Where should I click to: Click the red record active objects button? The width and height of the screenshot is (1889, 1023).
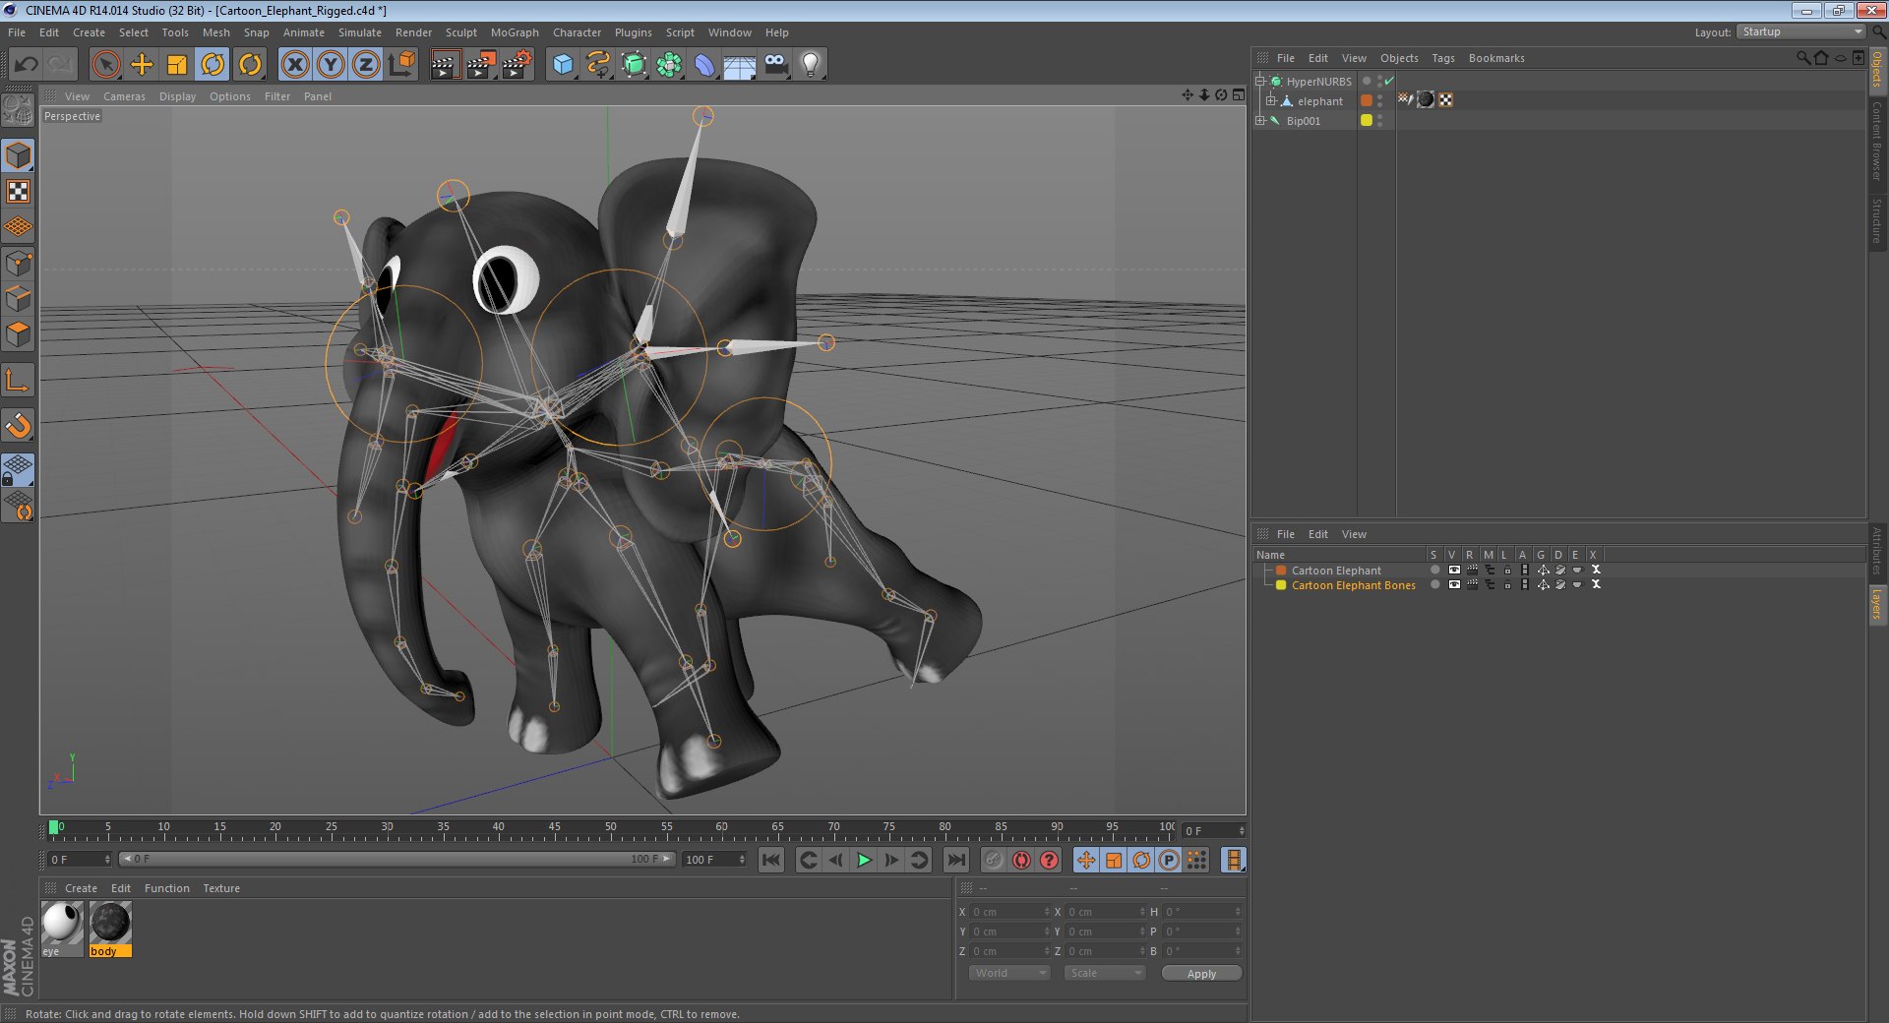click(x=1021, y=861)
